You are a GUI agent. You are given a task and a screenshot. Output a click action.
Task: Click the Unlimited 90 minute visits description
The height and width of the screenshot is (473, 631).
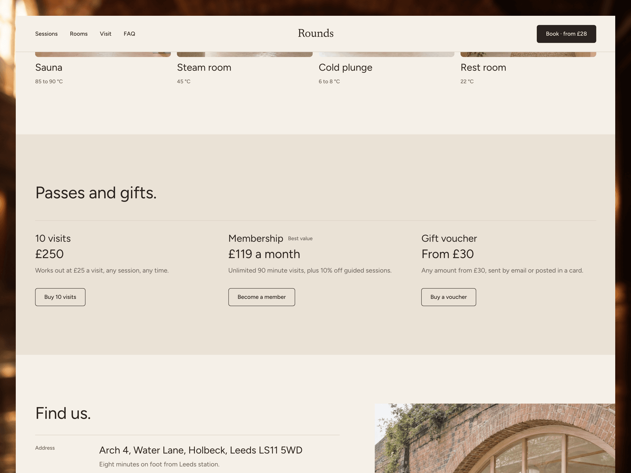310,270
